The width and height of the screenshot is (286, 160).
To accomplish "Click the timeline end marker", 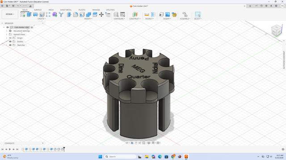I will coord(64,149).
